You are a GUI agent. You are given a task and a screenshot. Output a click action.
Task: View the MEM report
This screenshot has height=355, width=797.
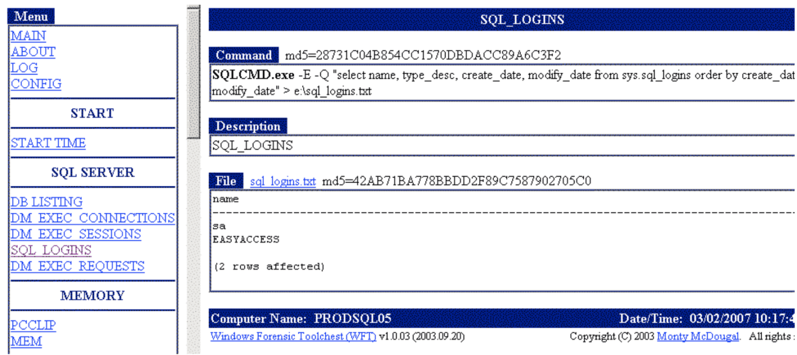(26, 341)
